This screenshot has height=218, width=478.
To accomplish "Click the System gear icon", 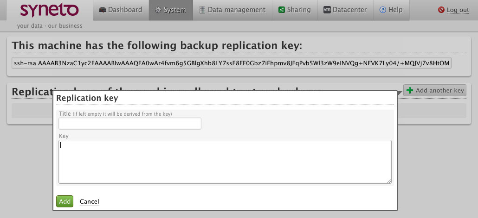I will click(x=158, y=10).
